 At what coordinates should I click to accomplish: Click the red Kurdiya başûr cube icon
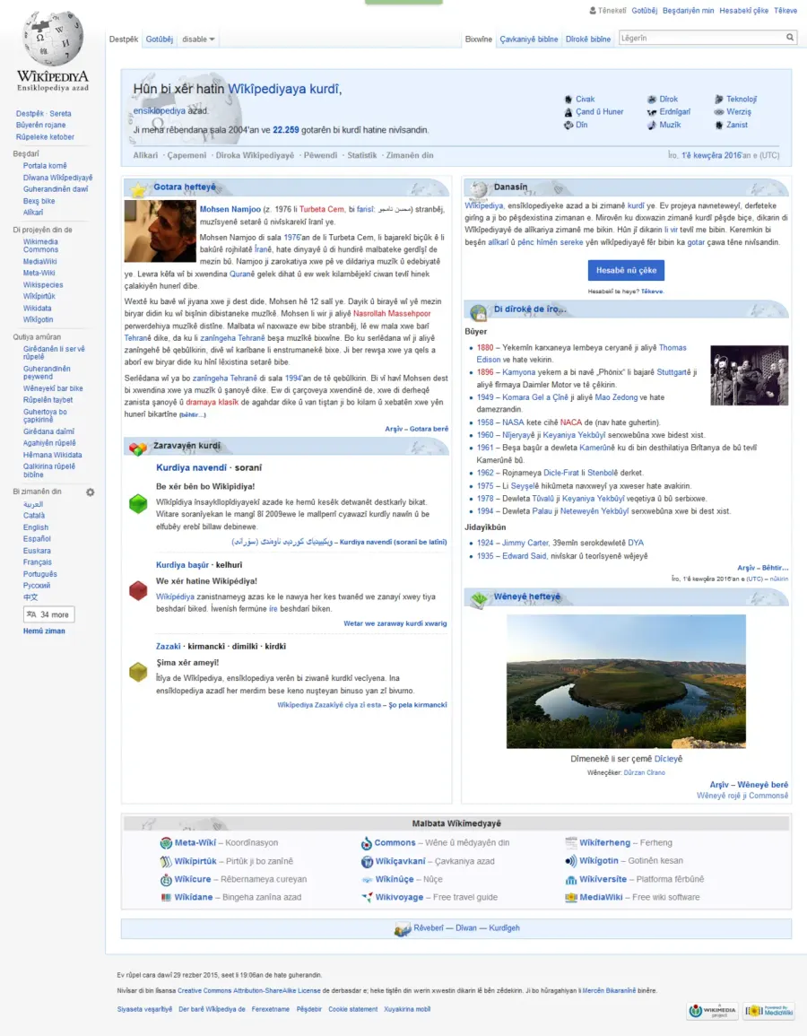pyautogui.click(x=138, y=590)
